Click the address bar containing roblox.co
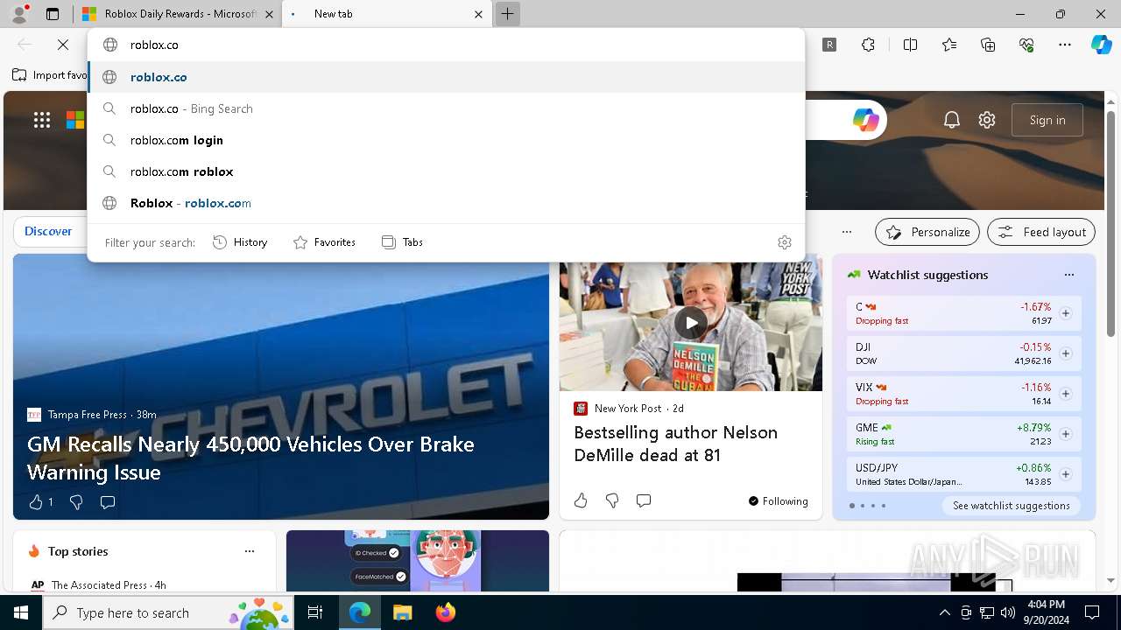 click(x=446, y=45)
